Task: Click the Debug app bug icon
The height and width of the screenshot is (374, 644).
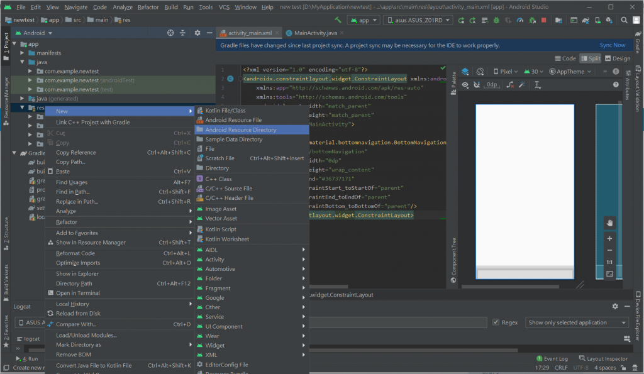Action: (496, 20)
